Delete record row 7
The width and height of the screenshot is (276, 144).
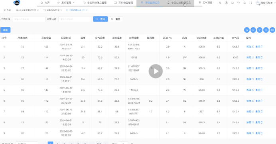(259, 111)
